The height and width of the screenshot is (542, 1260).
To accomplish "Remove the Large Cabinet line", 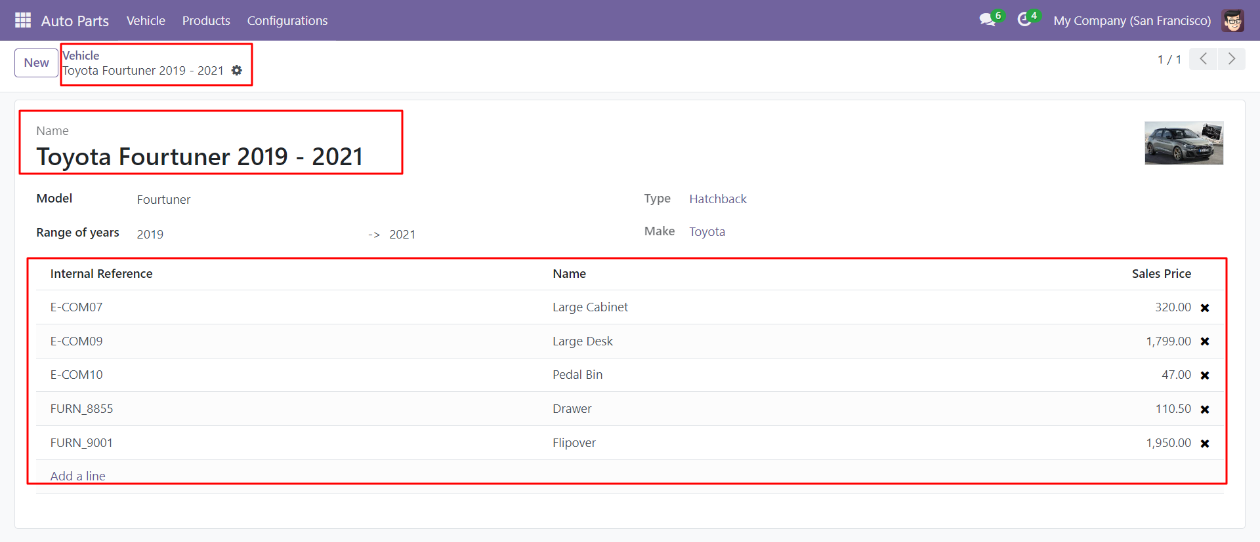I will point(1204,308).
